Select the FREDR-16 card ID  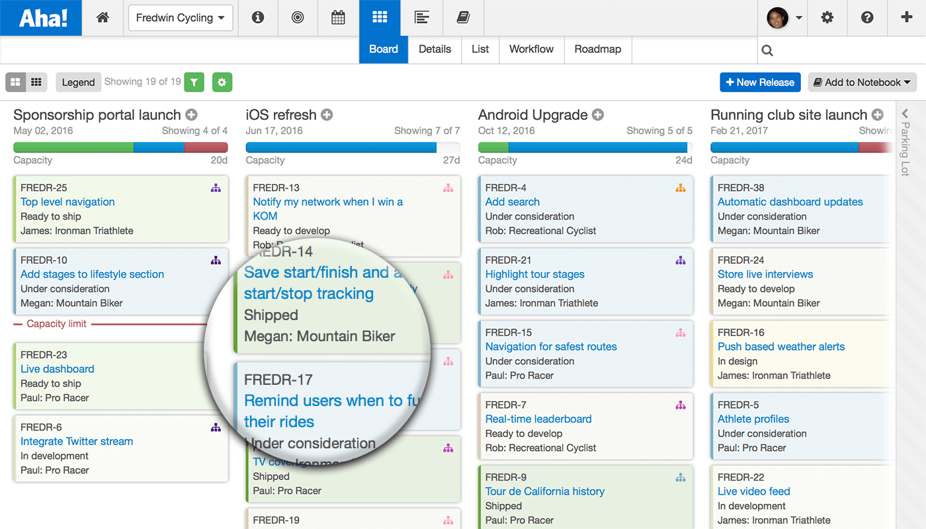pyautogui.click(x=741, y=333)
